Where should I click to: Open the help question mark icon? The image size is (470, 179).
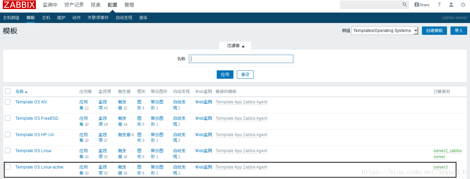tap(439, 5)
